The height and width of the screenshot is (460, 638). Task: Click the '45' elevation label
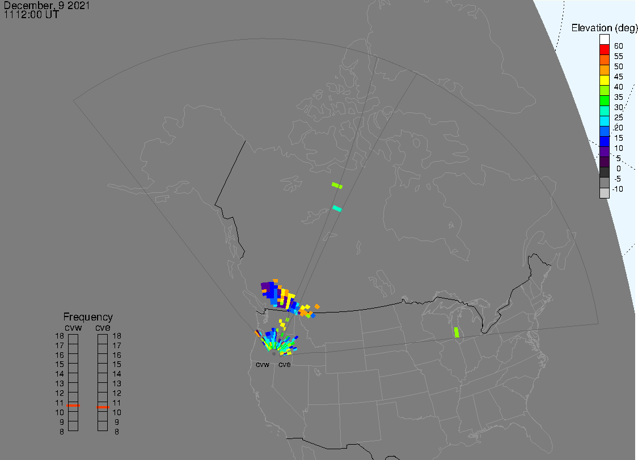[619, 77]
